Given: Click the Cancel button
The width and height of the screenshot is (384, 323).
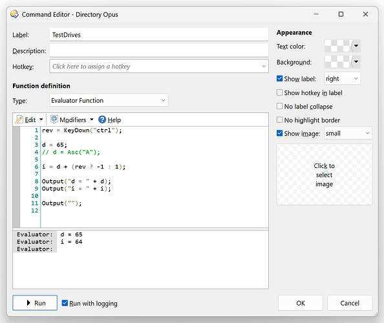Looking at the screenshot, I should (x=350, y=303).
